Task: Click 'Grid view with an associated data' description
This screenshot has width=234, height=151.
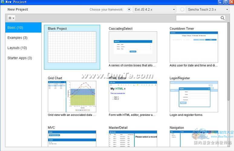Action: point(72,115)
